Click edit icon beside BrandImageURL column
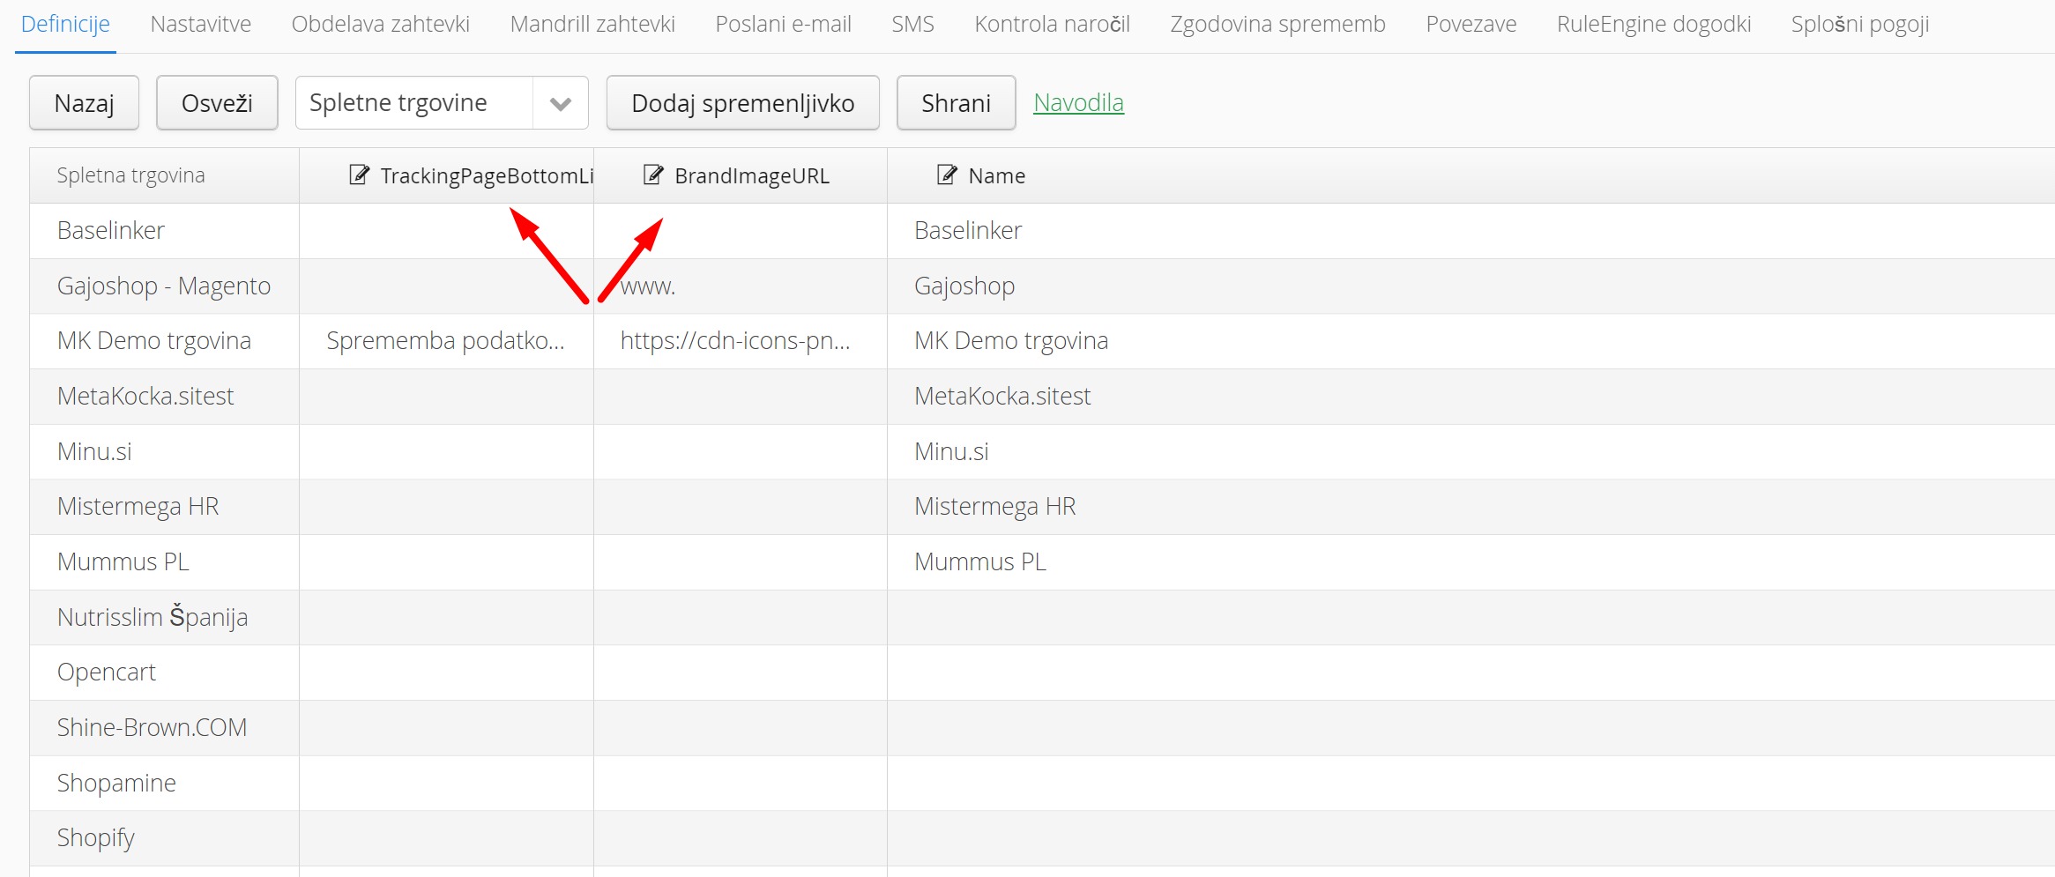This screenshot has width=2055, height=877. tap(653, 175)
